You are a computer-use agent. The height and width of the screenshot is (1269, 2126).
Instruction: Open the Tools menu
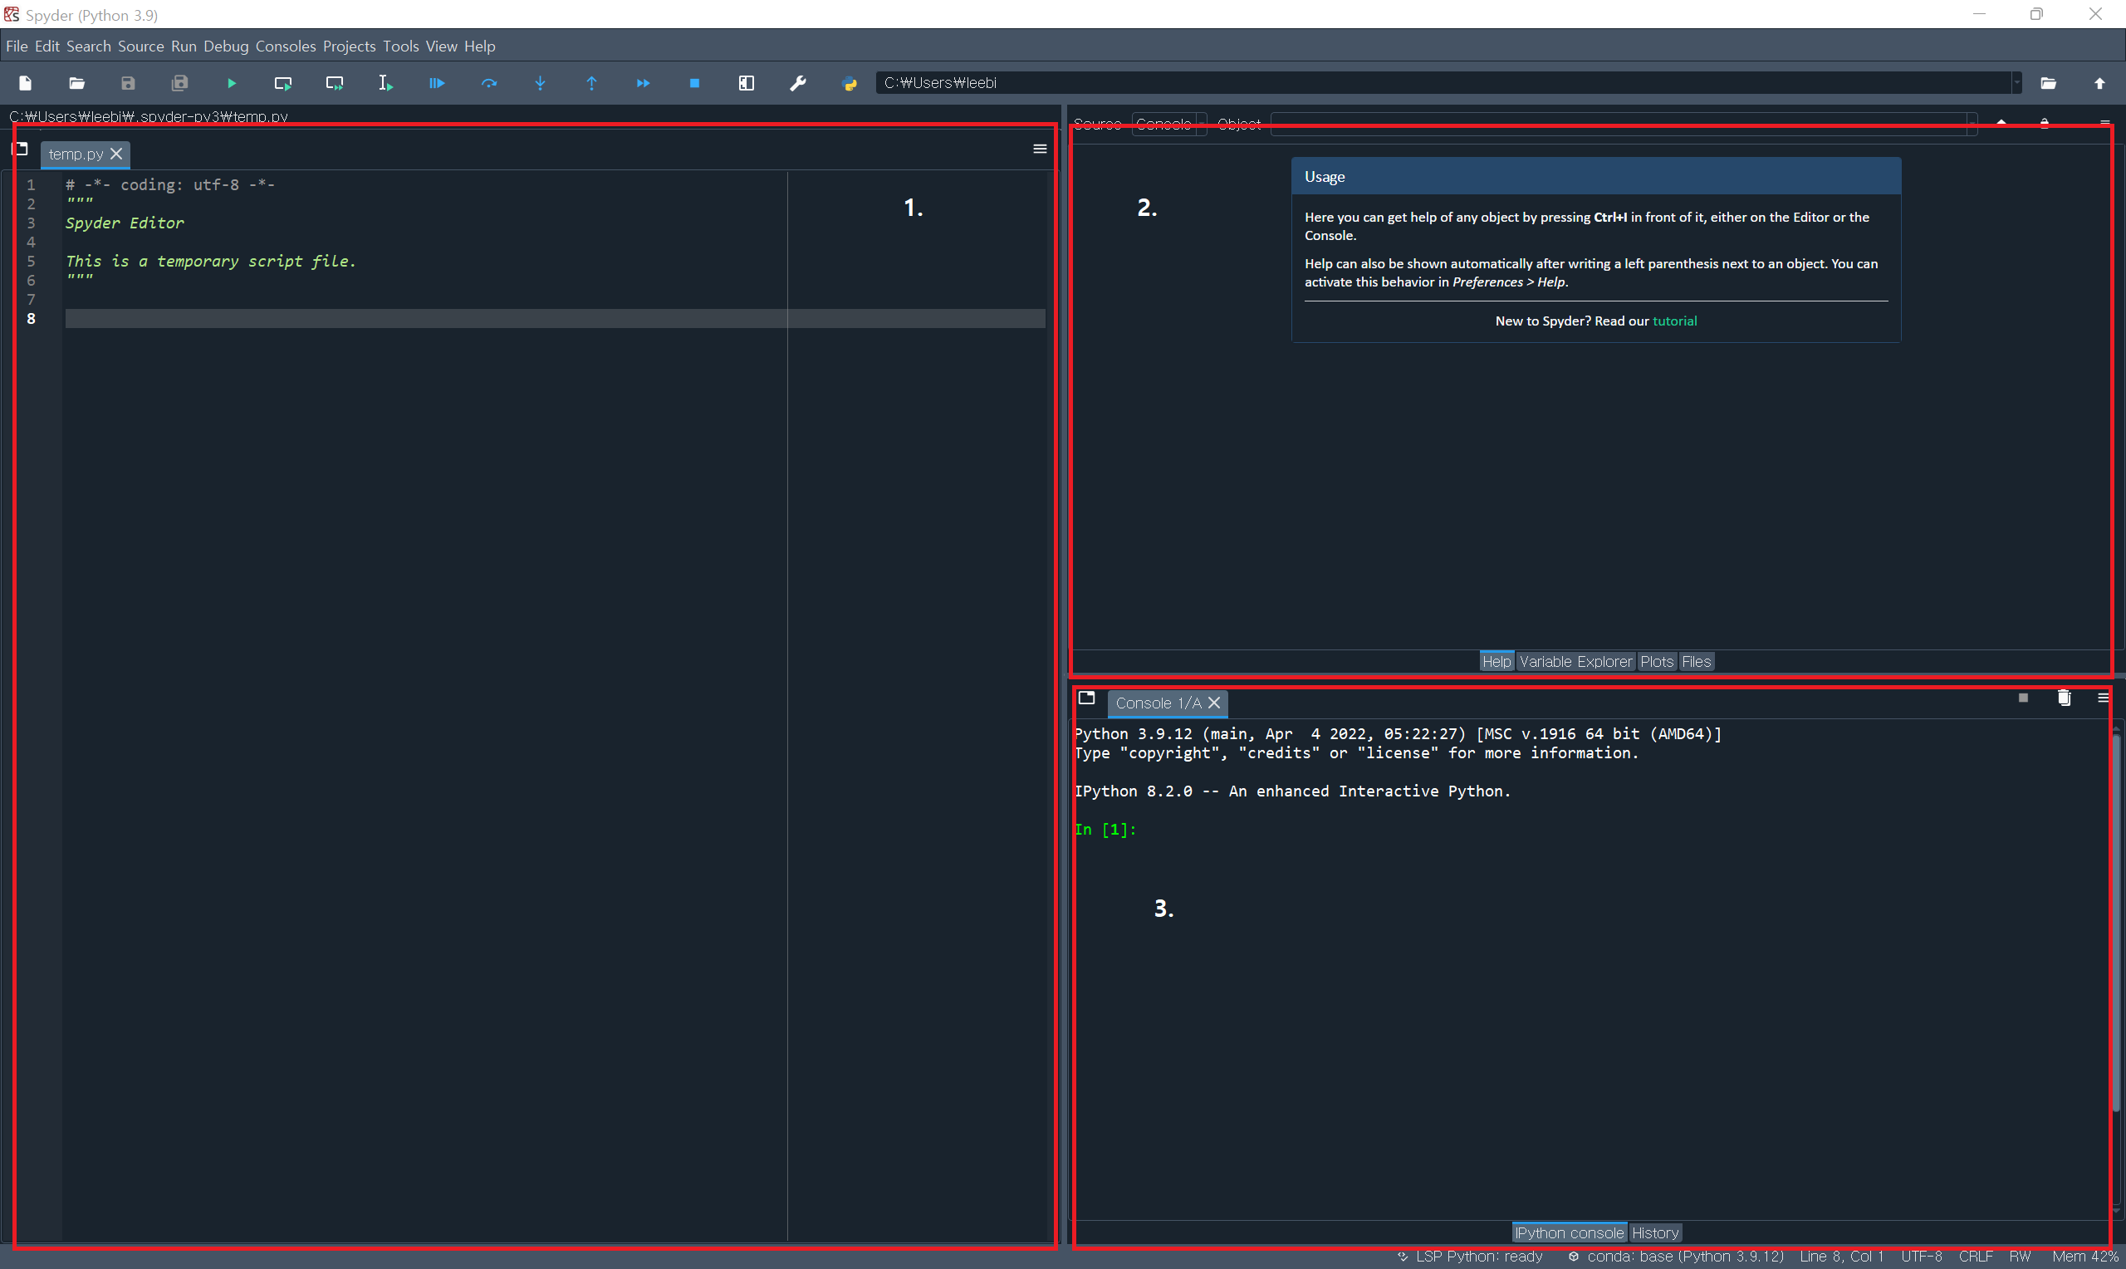pos(400,47)
